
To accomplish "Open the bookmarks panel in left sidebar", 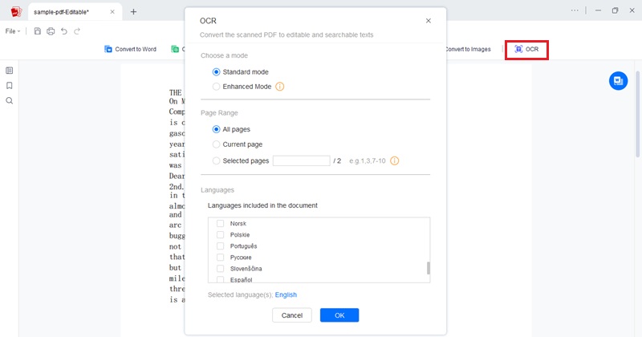I will (x=10, y=86).
